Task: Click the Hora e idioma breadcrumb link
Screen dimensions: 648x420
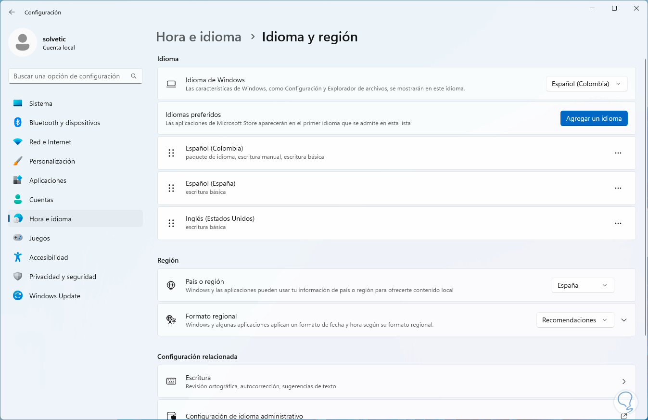Action: tap(199, 37)
